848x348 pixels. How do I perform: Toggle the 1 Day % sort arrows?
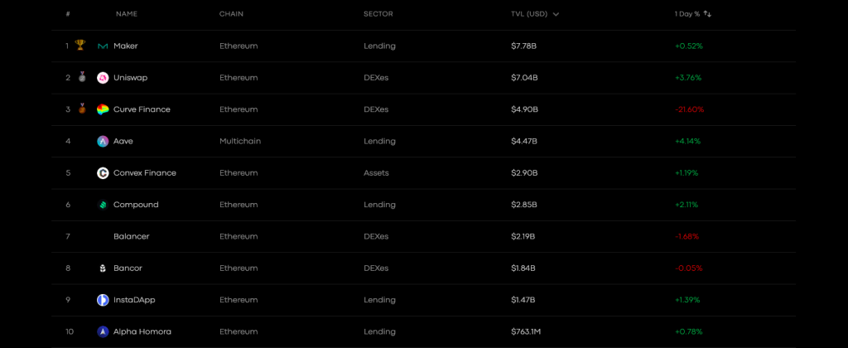coord(708,14)
